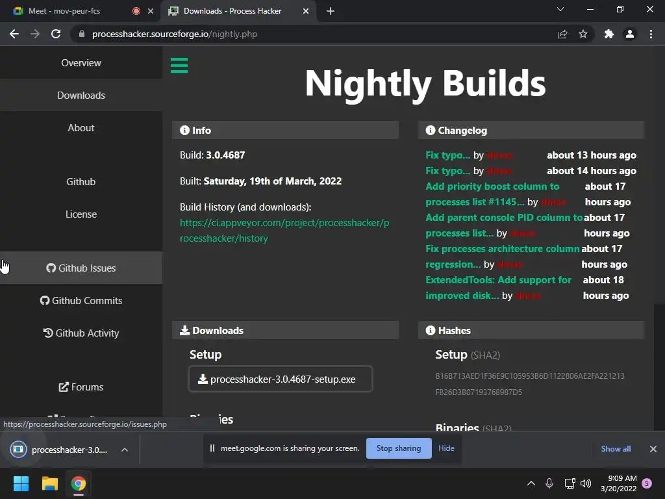This screenshot has height=499, width=665.
Task: Open the network tray icon
Action: (570, 483)
